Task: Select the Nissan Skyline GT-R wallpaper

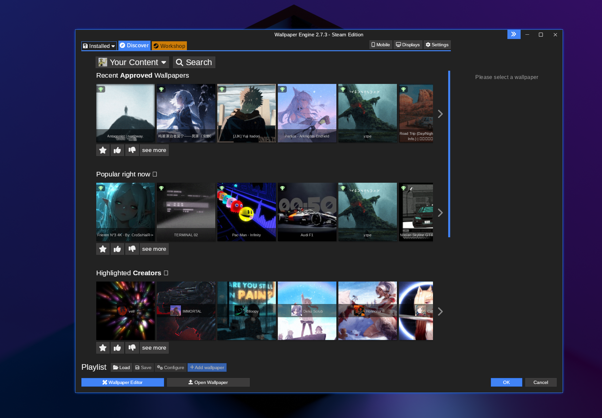Action: tap(416, 212)
